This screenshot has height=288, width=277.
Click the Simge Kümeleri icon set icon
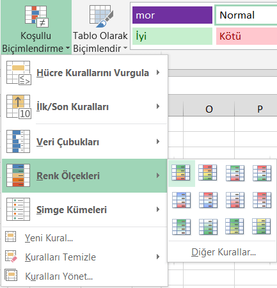pos(18,209)
